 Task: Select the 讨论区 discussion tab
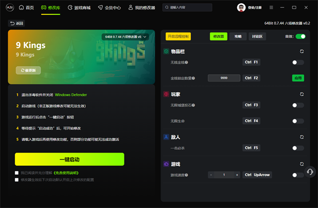pos(258,37)
